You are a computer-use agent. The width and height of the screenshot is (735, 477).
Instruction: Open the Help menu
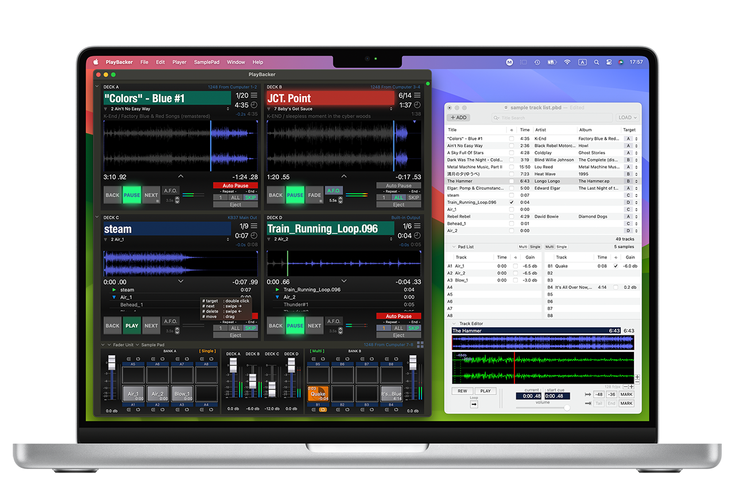(x=258, y=62)
